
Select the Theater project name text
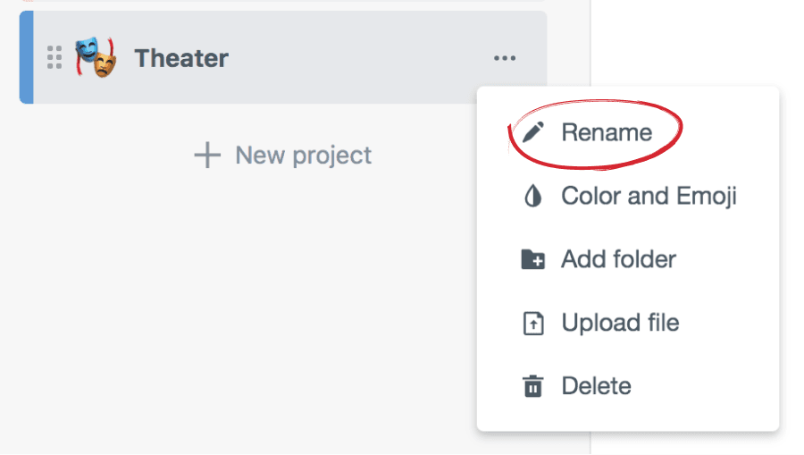[181, 59]
